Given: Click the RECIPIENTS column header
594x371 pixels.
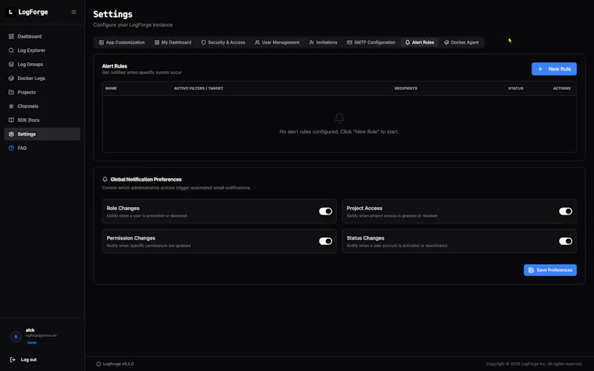Looking at the screenshot, I should coord(405,88).
